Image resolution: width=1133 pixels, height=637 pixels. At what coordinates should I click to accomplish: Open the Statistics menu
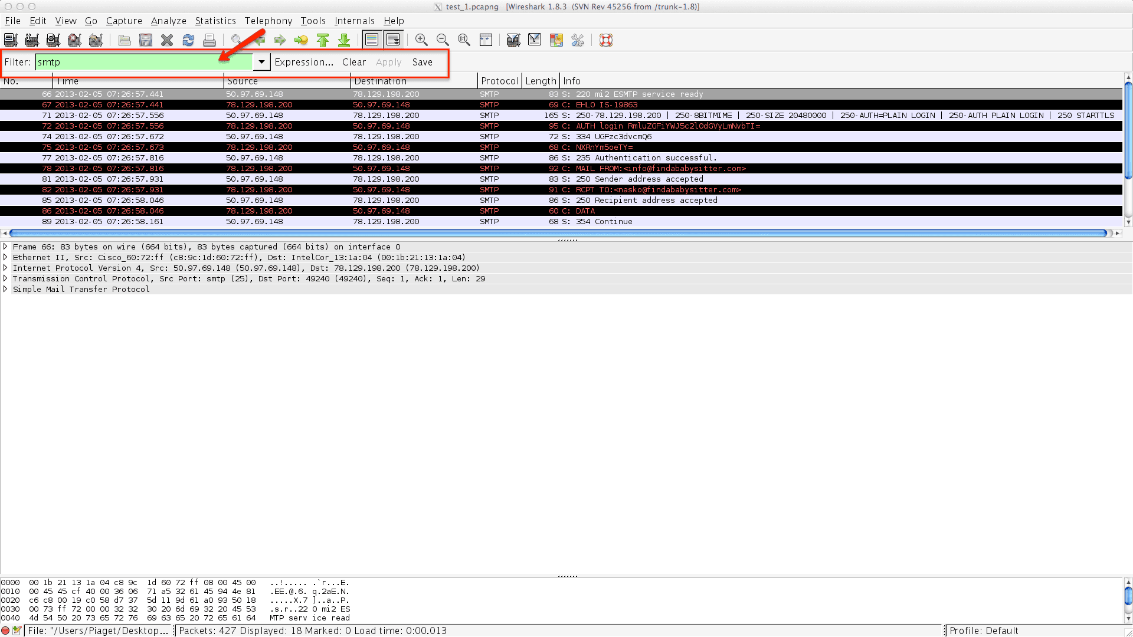[215, 21]
